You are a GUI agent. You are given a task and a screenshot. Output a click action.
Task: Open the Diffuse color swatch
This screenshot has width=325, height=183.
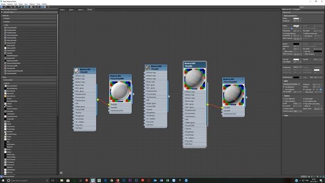point(296,18)
